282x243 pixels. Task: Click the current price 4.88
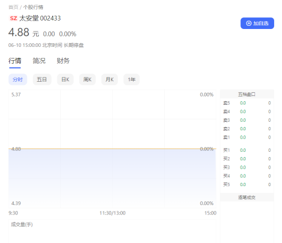[x=19, y=32]
